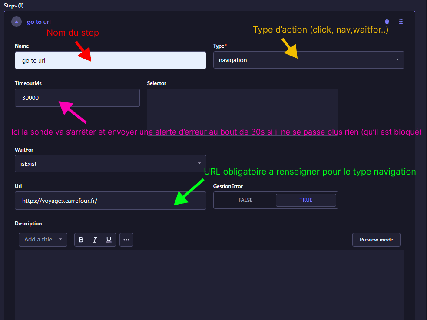Open the Type dropdown showing navigation
Screen dimensions: 427x320
(x=308, y=60)
